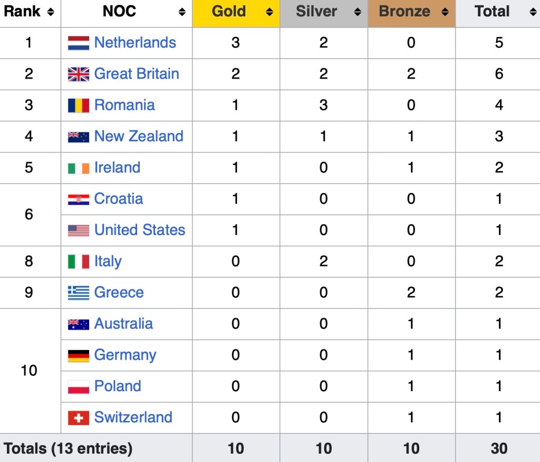Click the Switzerland flag icon

78,418
